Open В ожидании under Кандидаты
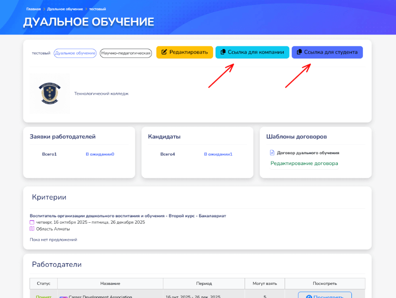This screenshot has height=298, width=396. [218, 154]
